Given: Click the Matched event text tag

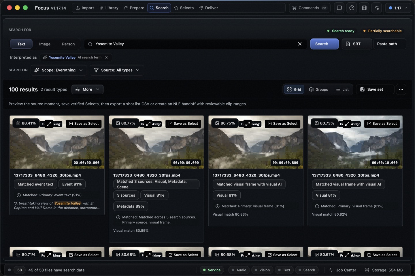Looking at the screenshot, I should 35,184.
